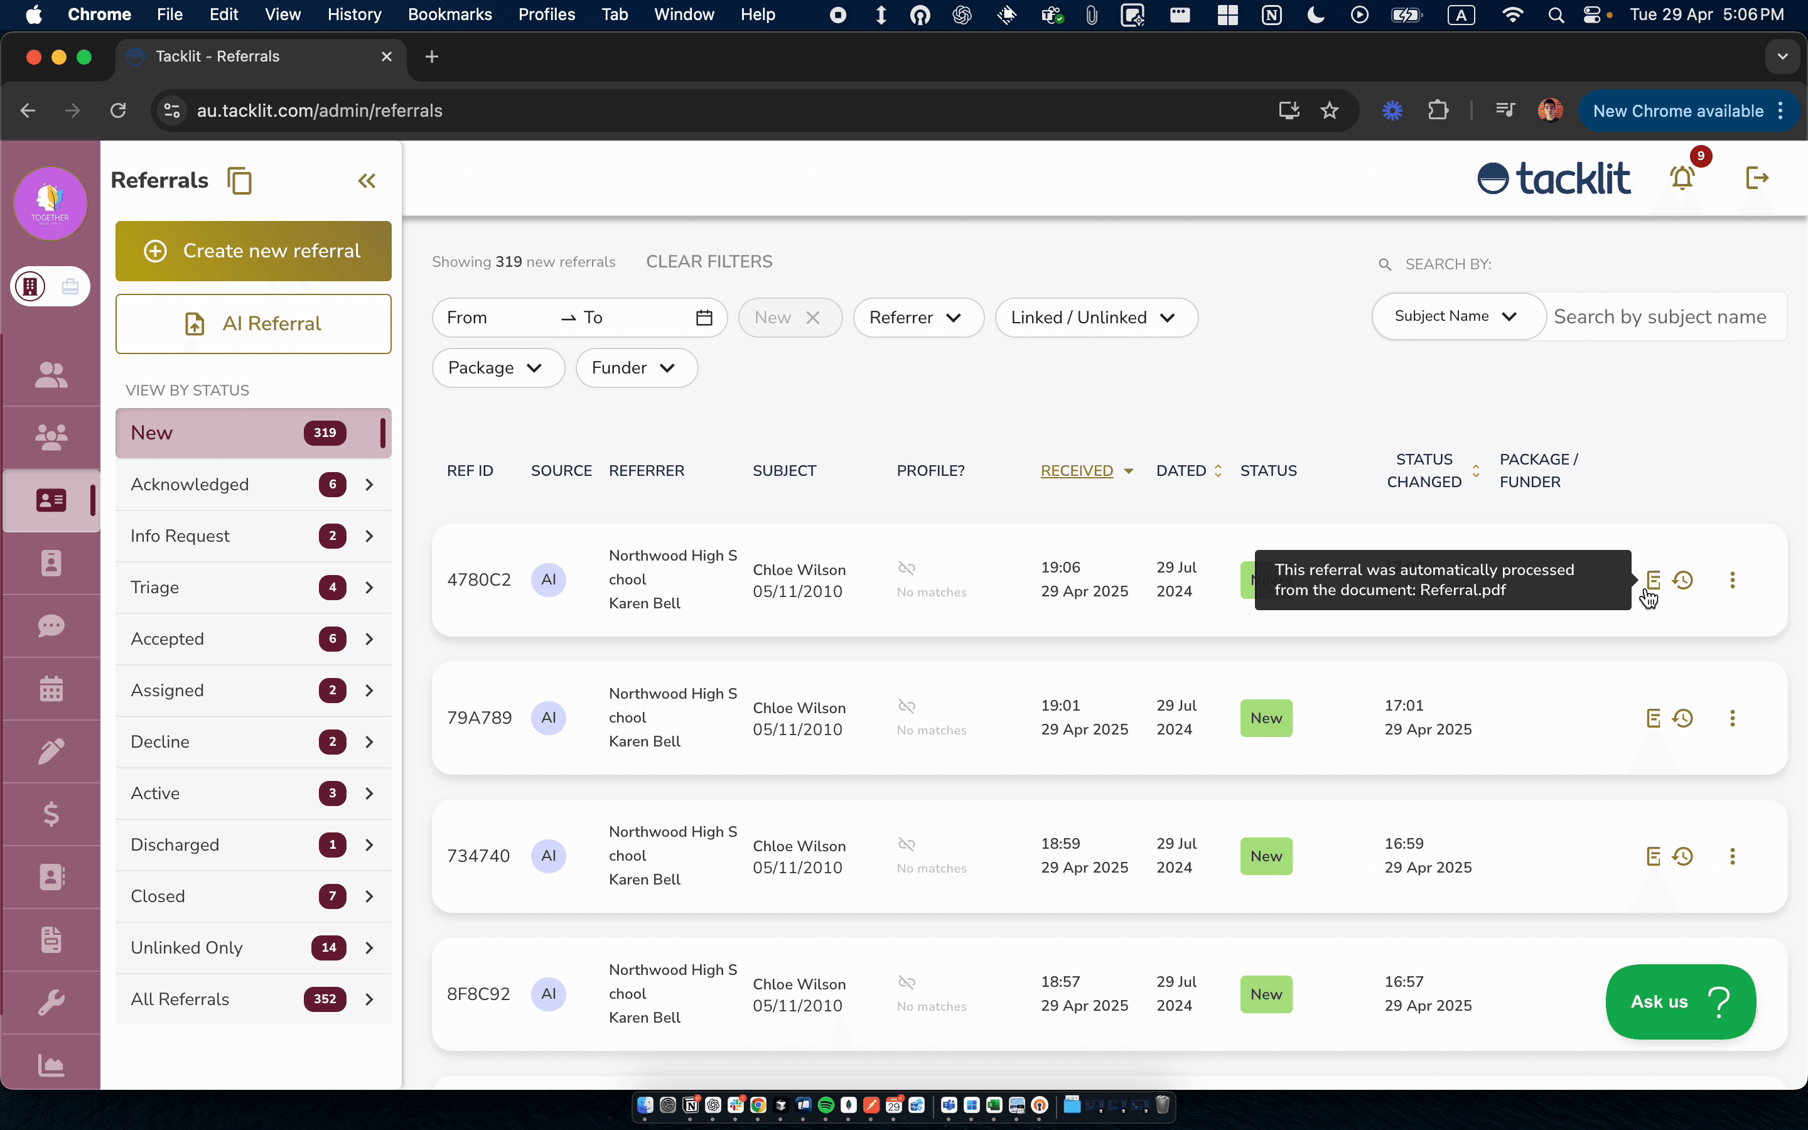Click the logout icon in header
Screen dimensions: 1808x1130
1757,178
